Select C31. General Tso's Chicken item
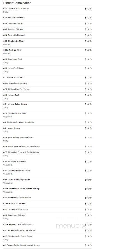The height and width of the screenshot is (249, 121). click(x=48, y=10)
